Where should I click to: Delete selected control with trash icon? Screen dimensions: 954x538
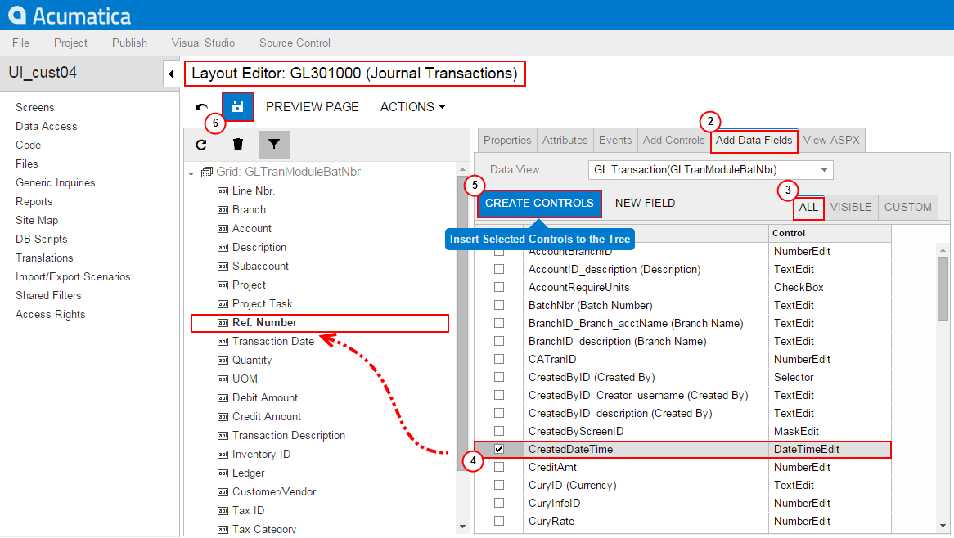point(238,145)
